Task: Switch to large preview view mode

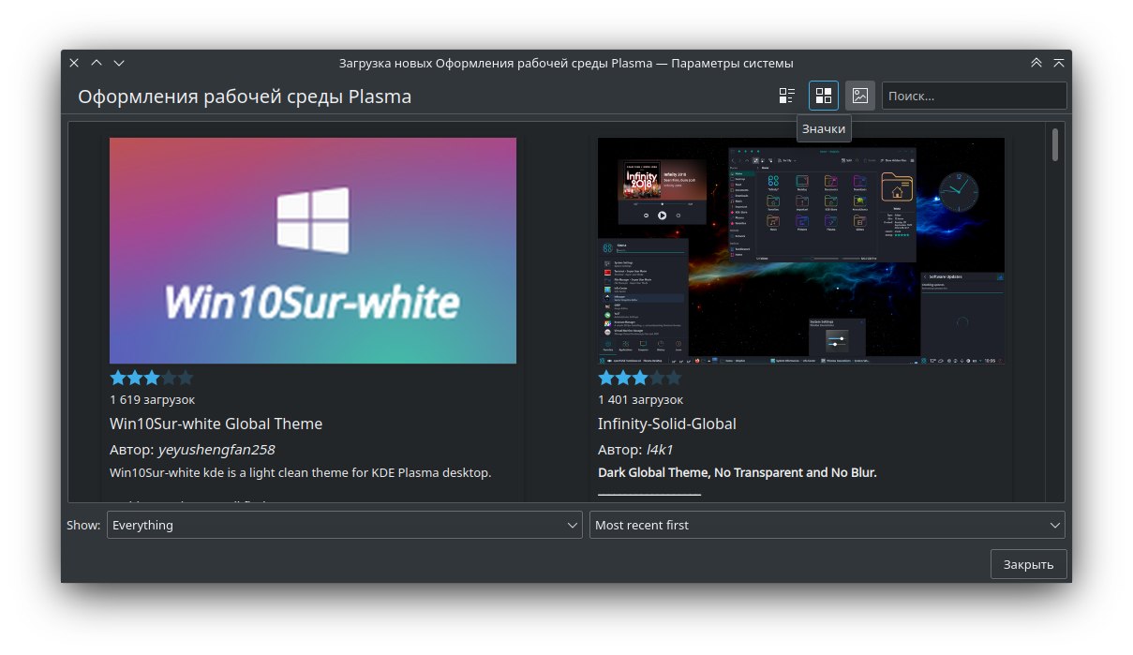Action: [x=860, y=96]
